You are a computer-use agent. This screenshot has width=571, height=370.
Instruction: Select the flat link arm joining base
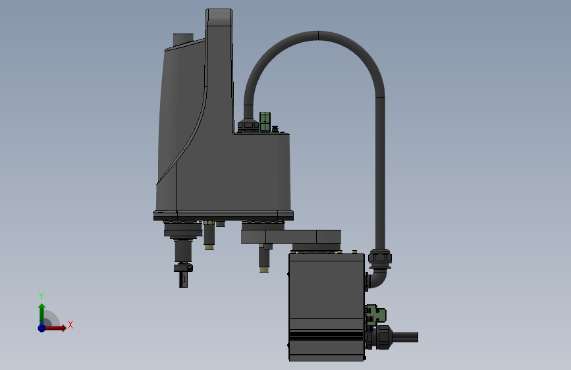[291, 237]
